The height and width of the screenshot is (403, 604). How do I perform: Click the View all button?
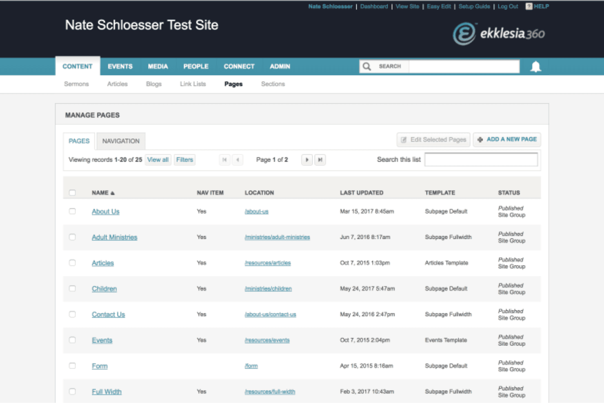[x=158, y=160]
